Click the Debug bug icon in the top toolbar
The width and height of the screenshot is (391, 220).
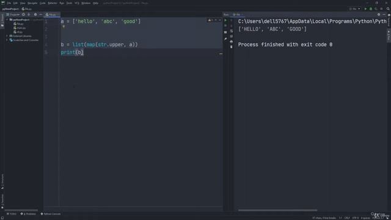coord(371,9)
